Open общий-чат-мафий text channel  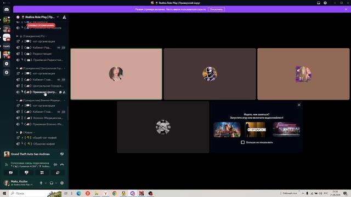pos(41,137)
